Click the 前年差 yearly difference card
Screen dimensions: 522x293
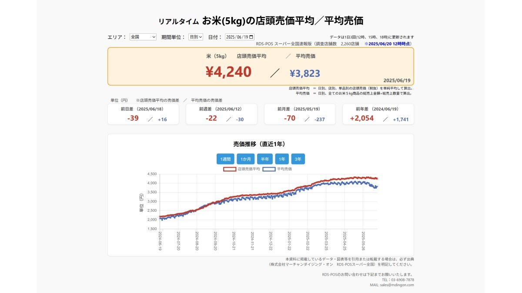(x=378, y=114)
